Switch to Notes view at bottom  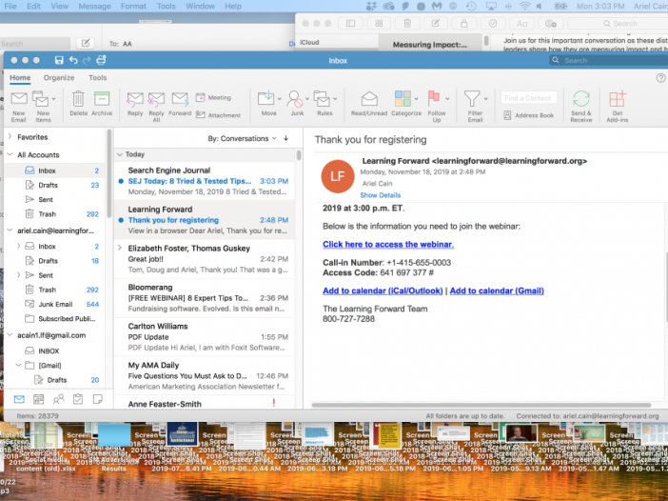pos(98,399)
